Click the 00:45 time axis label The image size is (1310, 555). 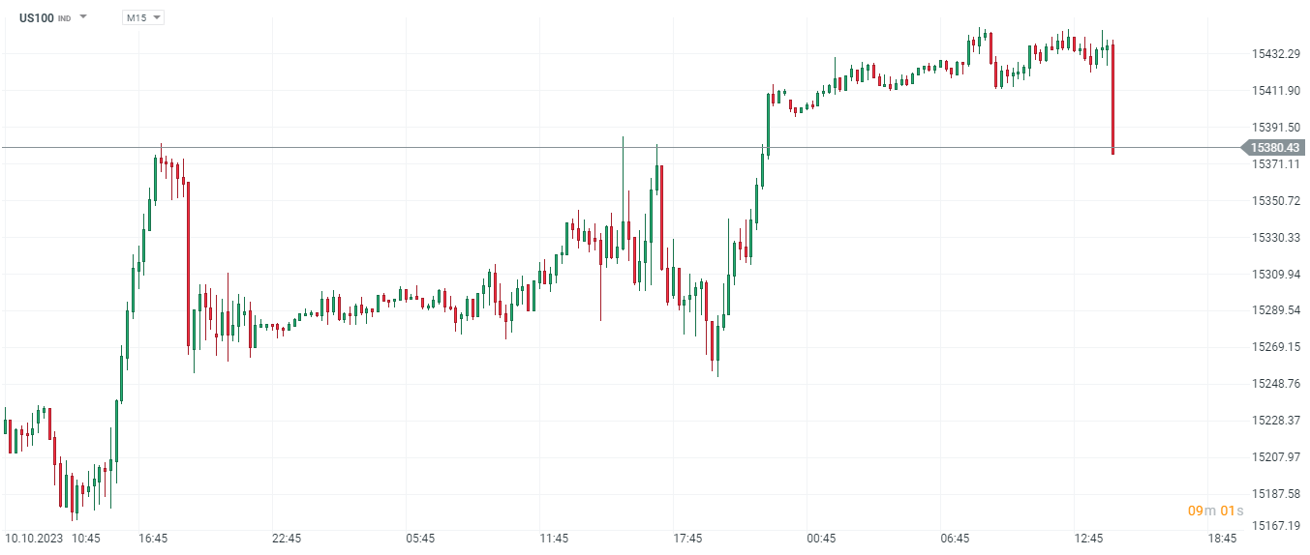click(x=821, y=539)
